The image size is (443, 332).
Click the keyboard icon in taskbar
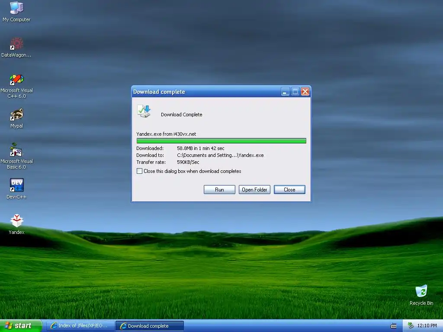[393, 326]
